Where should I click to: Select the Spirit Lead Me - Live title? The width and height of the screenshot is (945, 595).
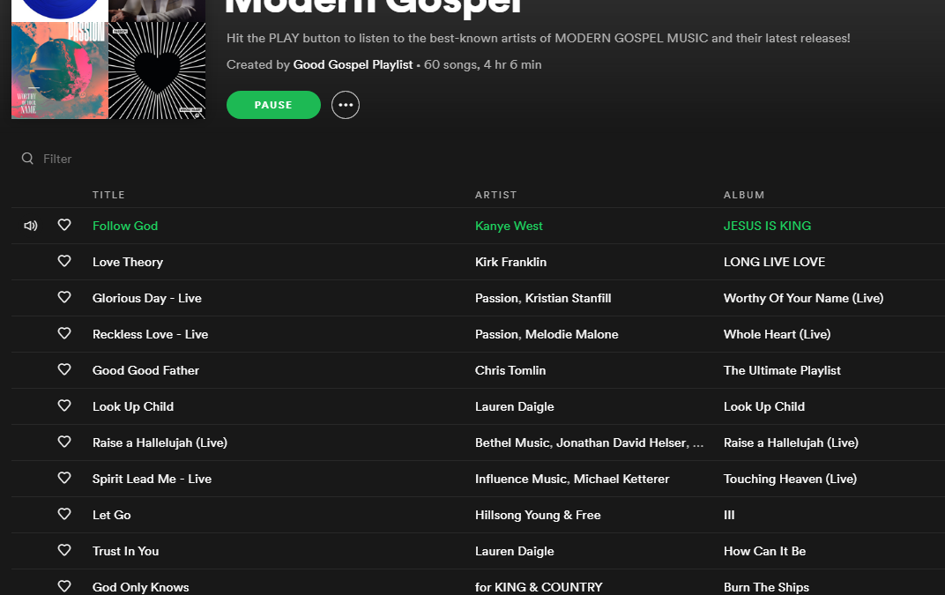[152, 479]
